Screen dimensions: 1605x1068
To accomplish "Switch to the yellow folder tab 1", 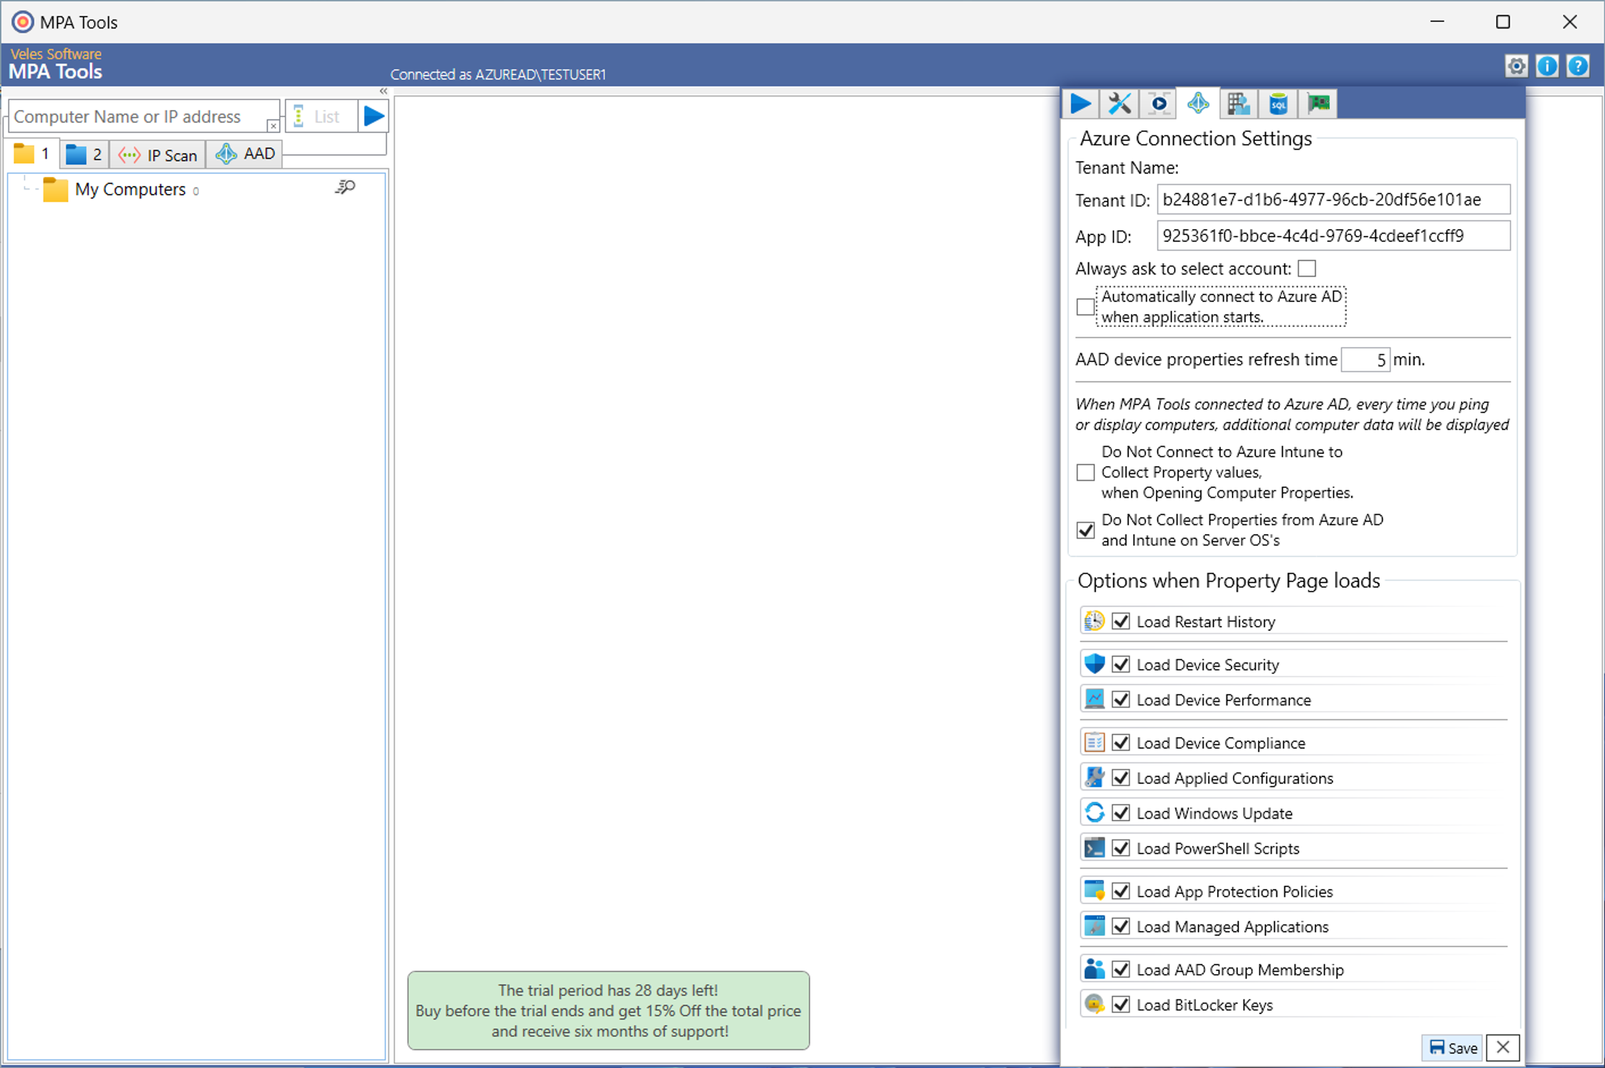I will (x=32, y=154).
